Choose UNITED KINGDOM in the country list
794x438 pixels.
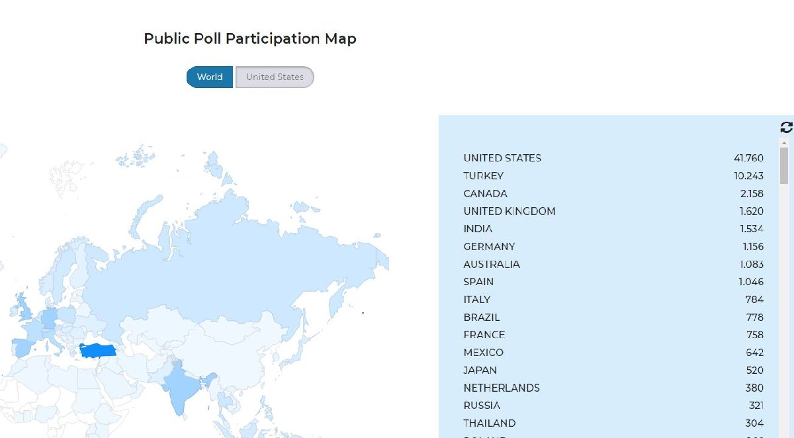click(x=509, y=212)
